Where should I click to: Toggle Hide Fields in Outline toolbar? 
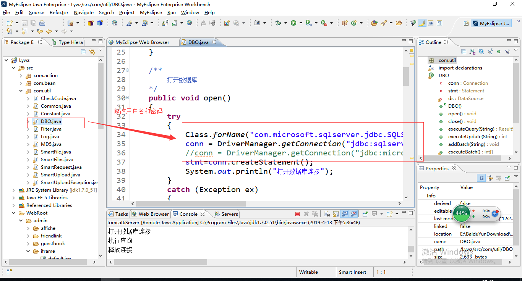[x=481, y=52]
